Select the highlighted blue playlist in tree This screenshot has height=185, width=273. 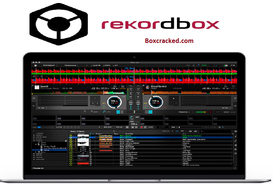coord(50,150)
